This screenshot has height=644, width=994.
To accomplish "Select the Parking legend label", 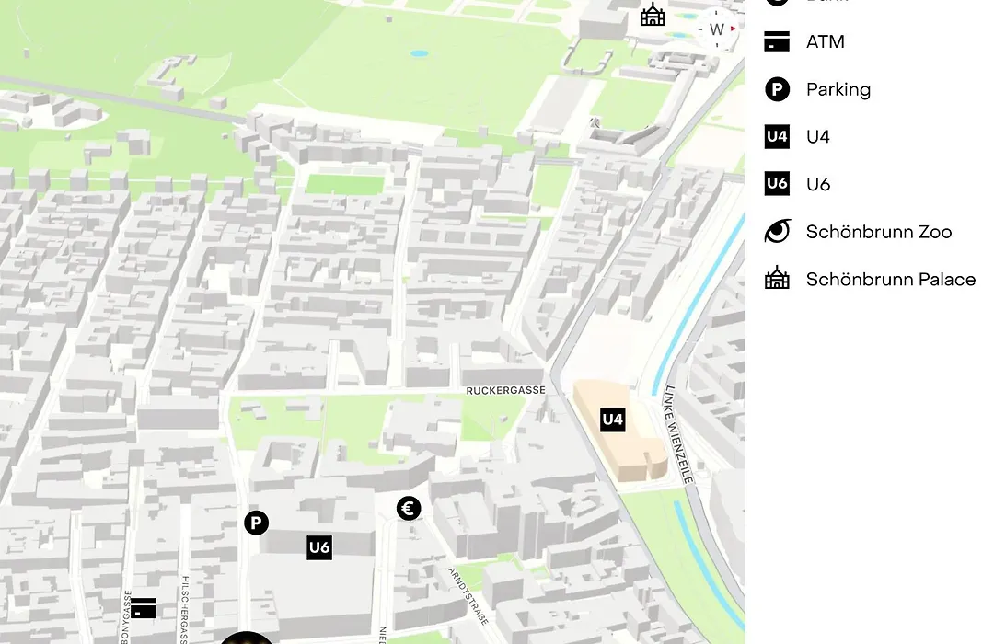I will pyautogui.click(x=838, y=89).
